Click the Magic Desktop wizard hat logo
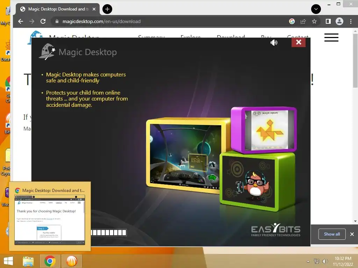358x268 pixels. pos(47,52)
